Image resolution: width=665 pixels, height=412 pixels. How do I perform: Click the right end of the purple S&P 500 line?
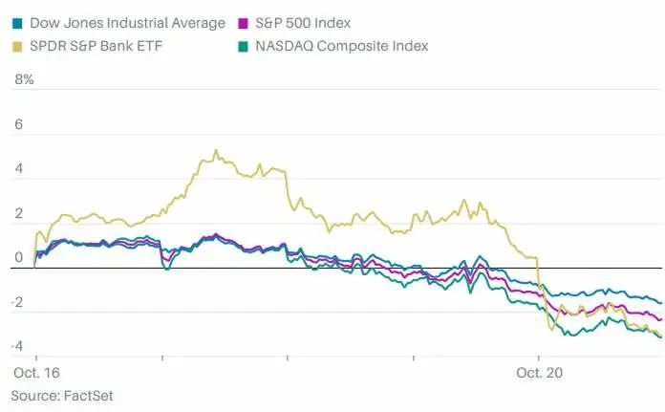[x=661, y=319]
